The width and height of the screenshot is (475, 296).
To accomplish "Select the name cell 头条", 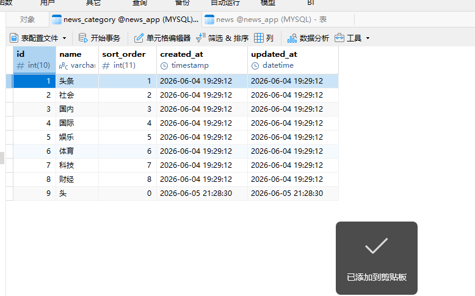I will click(x=78, y=81).
